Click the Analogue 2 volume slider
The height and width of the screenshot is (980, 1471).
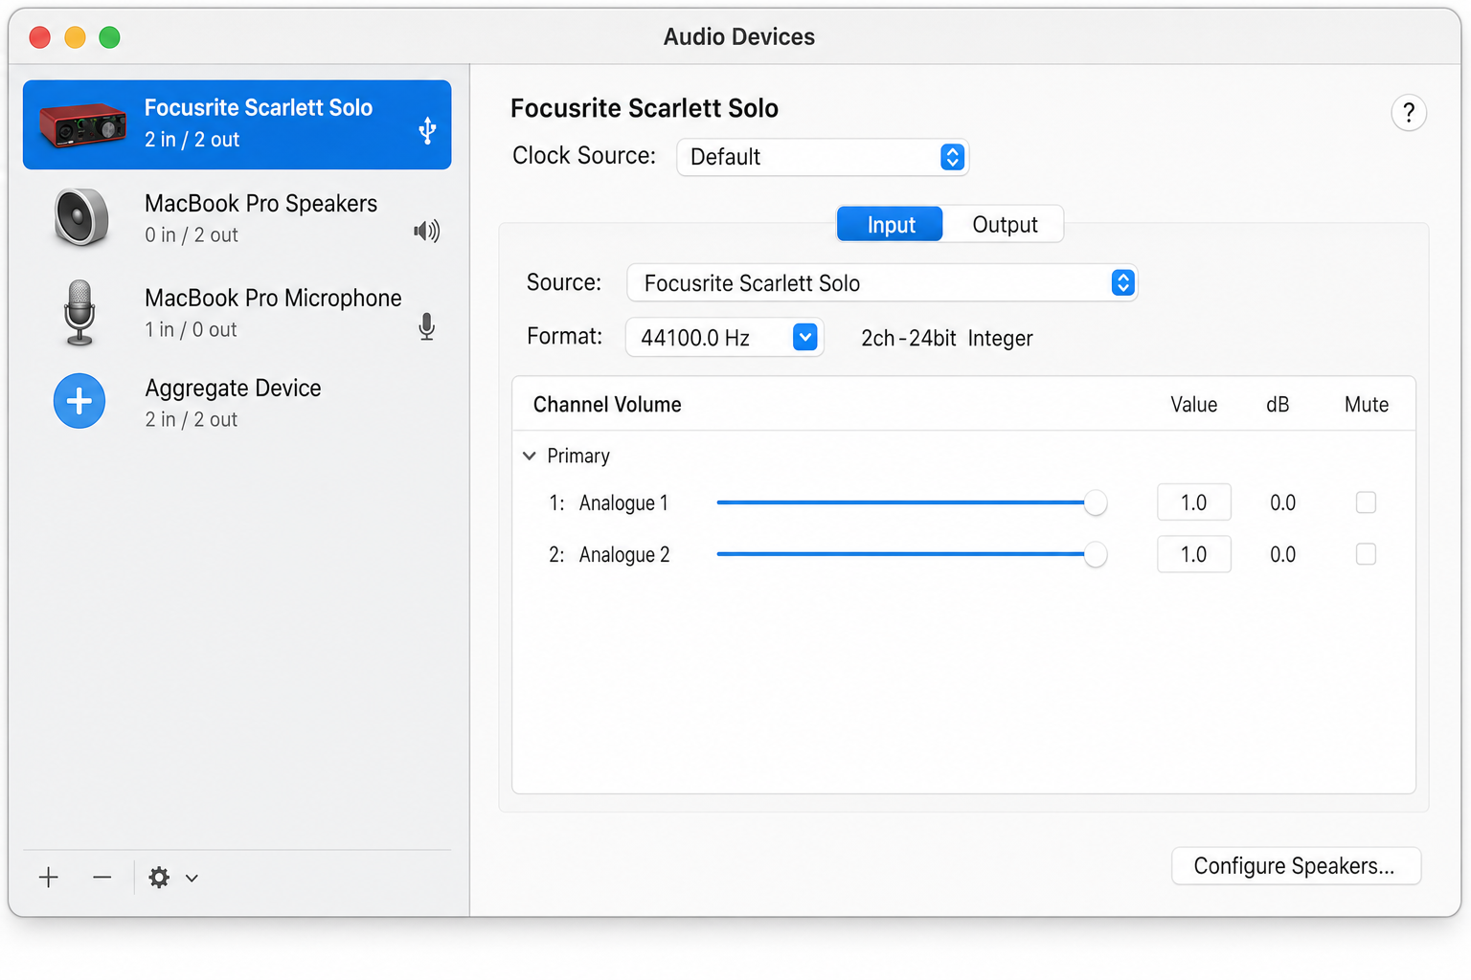(911, 554)
